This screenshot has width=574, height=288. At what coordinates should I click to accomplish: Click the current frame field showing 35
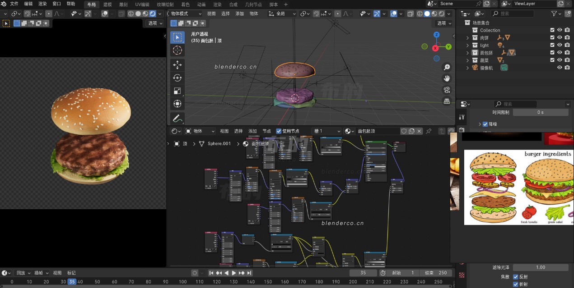pyautogui.click(x=363, y=273)
